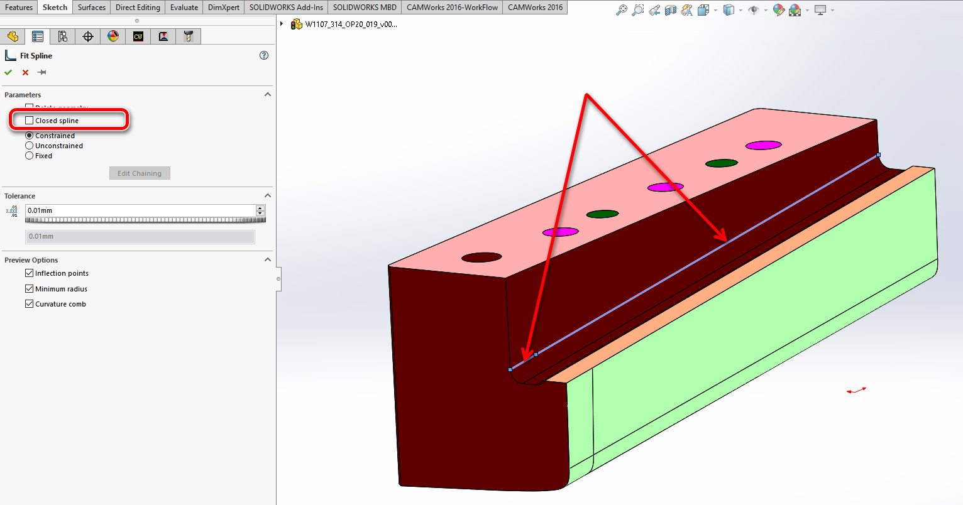Click the Tolerance 0.01mm input field
Image resolution: width=963 pixels, height=505 pixels.
click(x=140, y=210)
